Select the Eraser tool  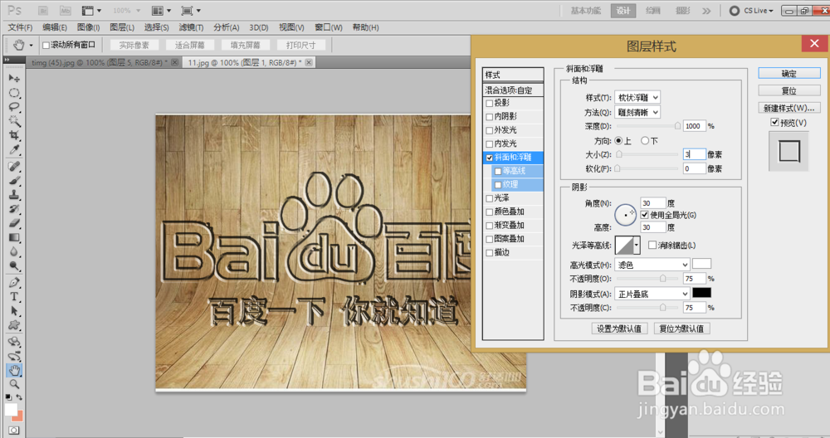click(x=14, y=223)
